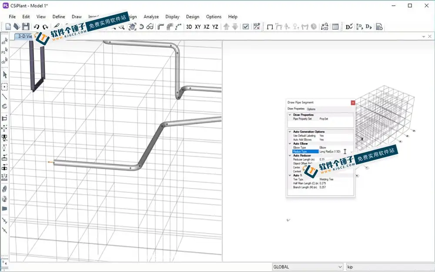
Task: Click the rotate view icon beside Pan
Action: pyautogui.click(x=141, y=27)
